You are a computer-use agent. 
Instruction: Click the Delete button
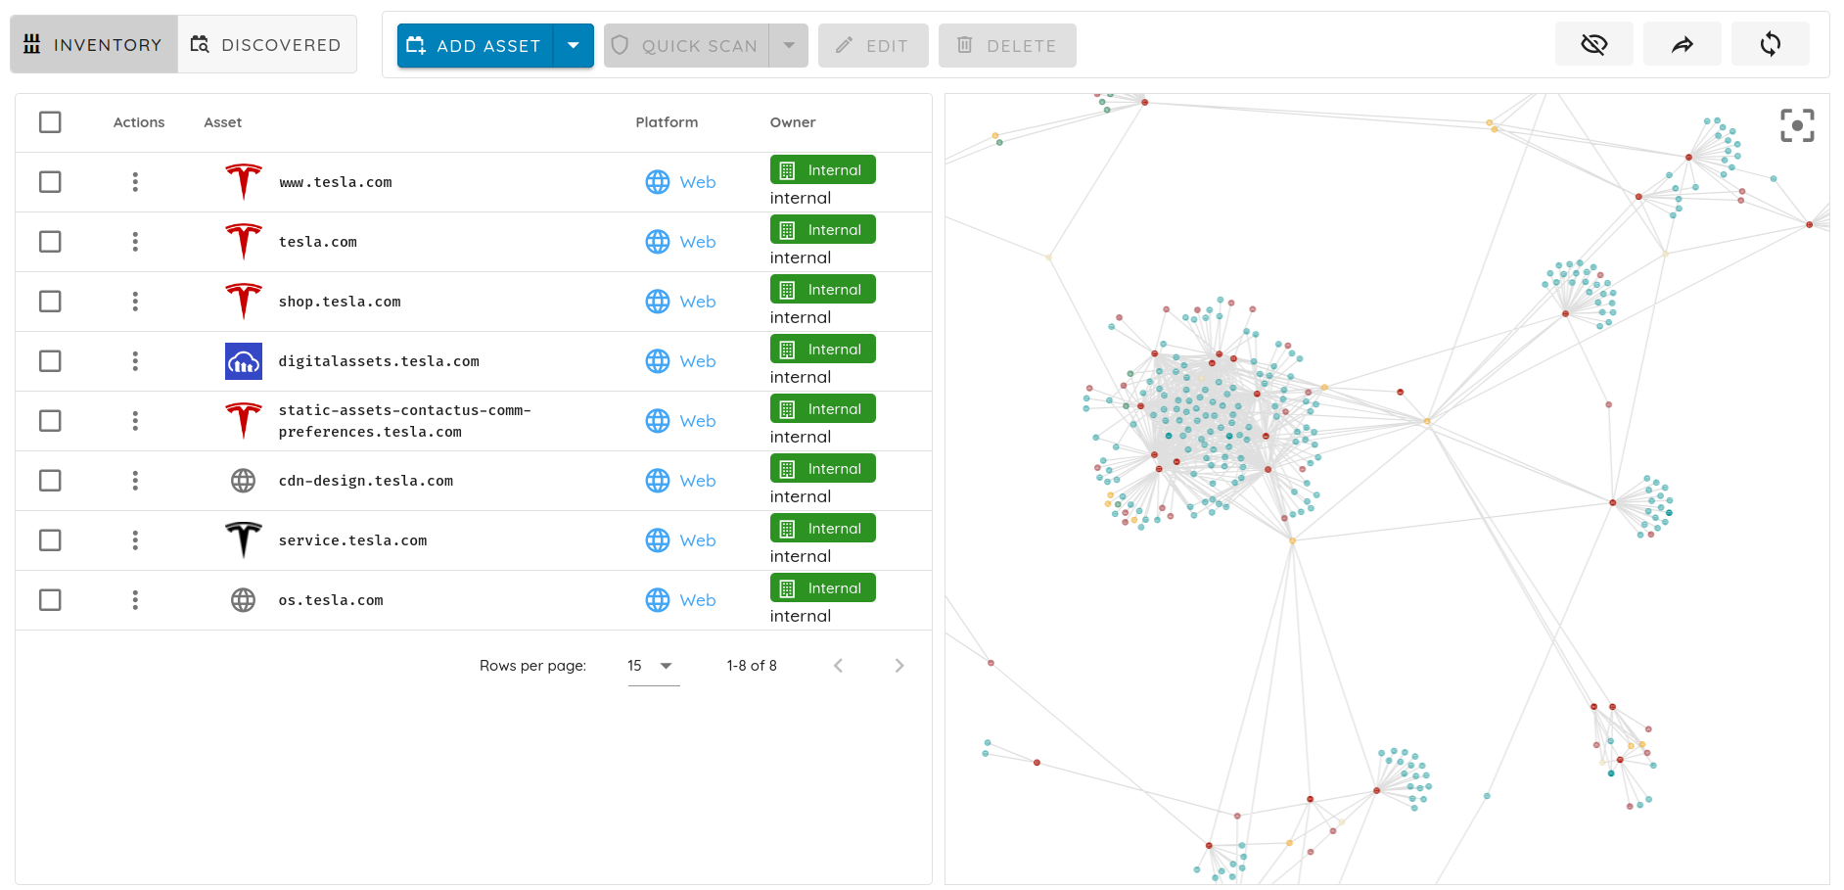point(1007,45)
